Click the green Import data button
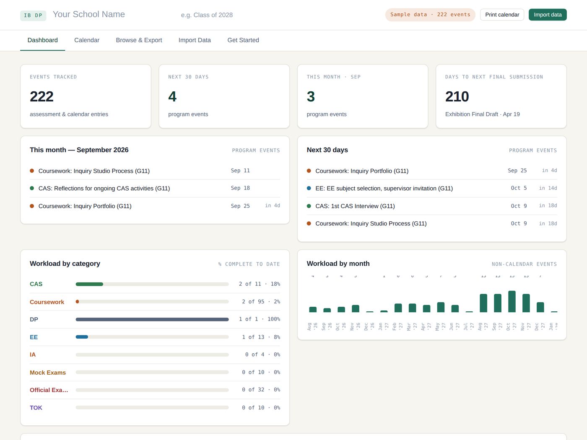587x440 pixels. pos(548,15)
